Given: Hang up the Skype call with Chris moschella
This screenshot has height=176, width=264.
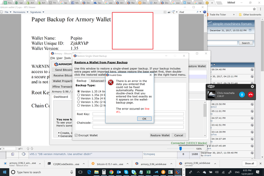Looking at the screenshot, I should [250, 94].
